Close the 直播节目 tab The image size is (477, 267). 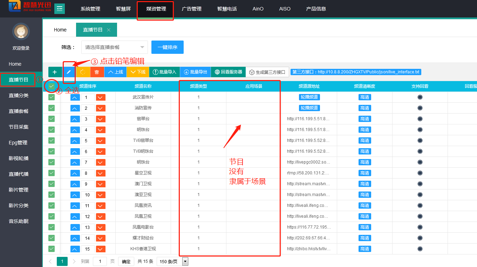coord(109,30)
